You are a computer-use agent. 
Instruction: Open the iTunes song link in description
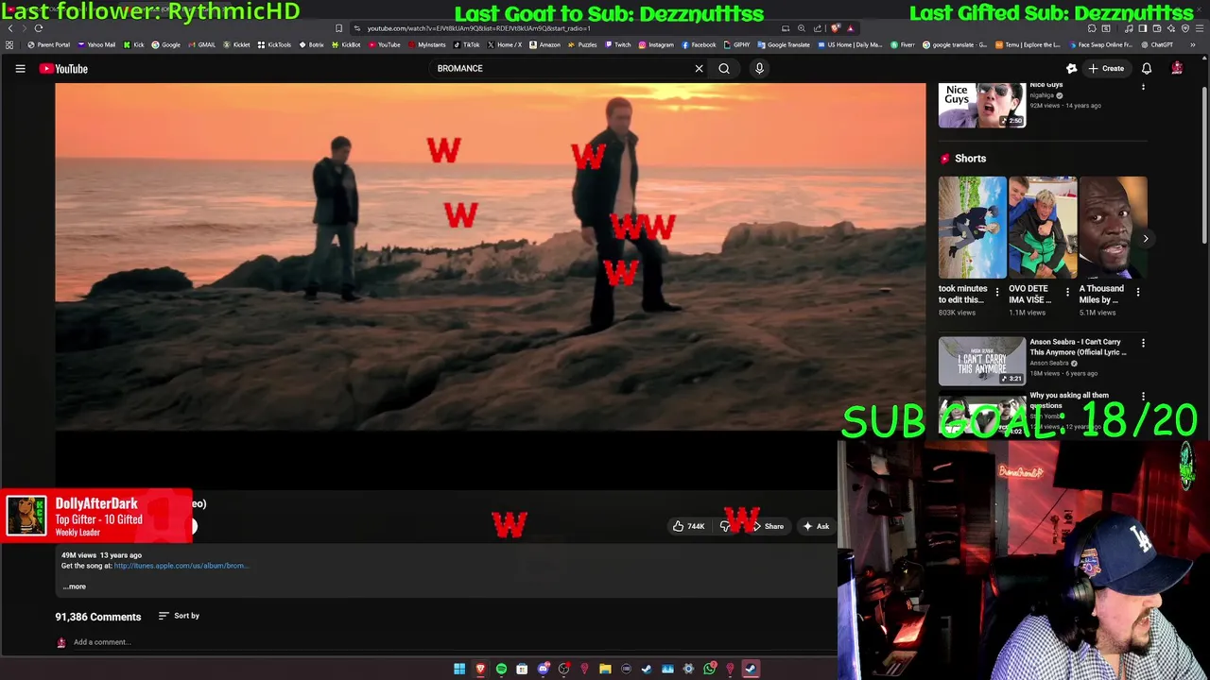pyautogui.click(x=181, y=566)
